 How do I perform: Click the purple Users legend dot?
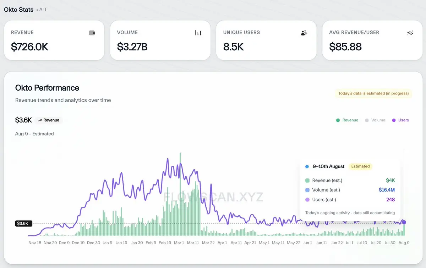[x=394, y=120]
